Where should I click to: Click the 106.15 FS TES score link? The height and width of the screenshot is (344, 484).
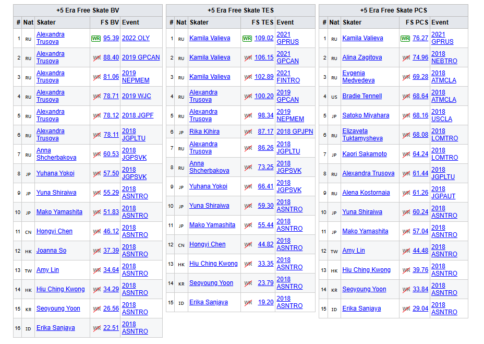[x=264, y=57]
